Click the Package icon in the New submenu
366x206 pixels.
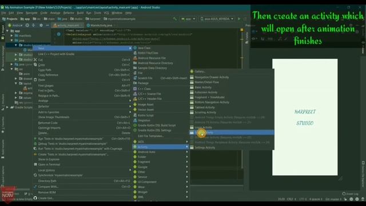coord(135,83)
